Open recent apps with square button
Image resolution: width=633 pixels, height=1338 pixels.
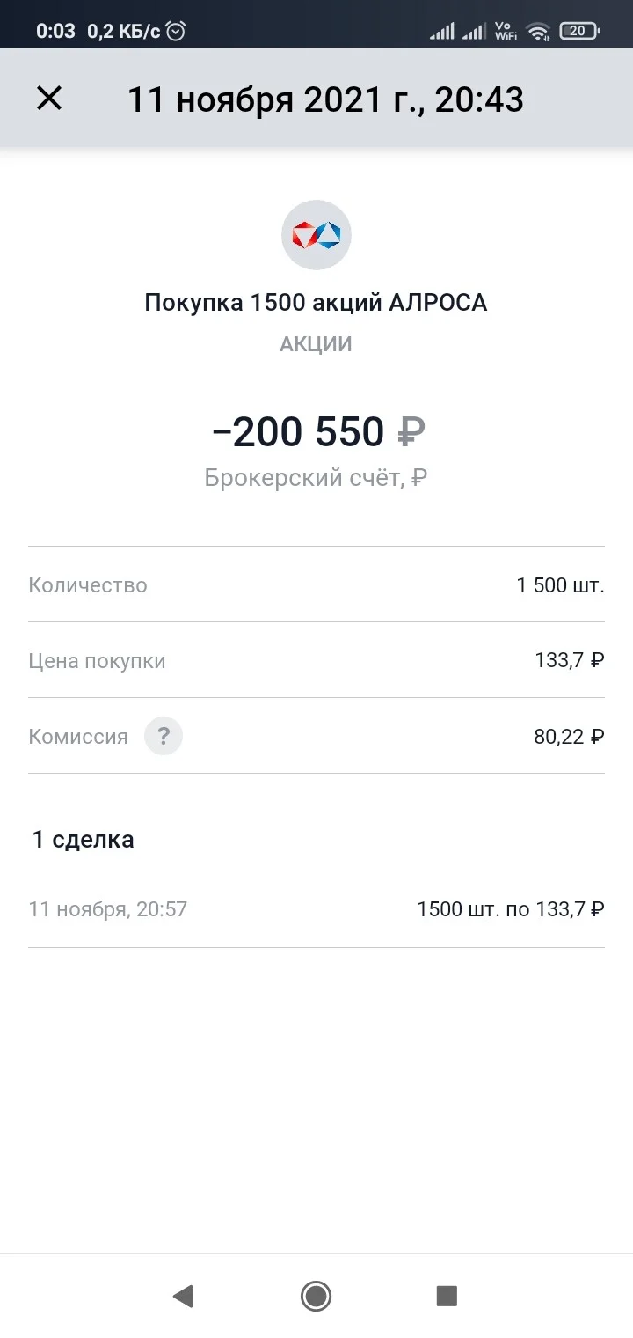447,1296
